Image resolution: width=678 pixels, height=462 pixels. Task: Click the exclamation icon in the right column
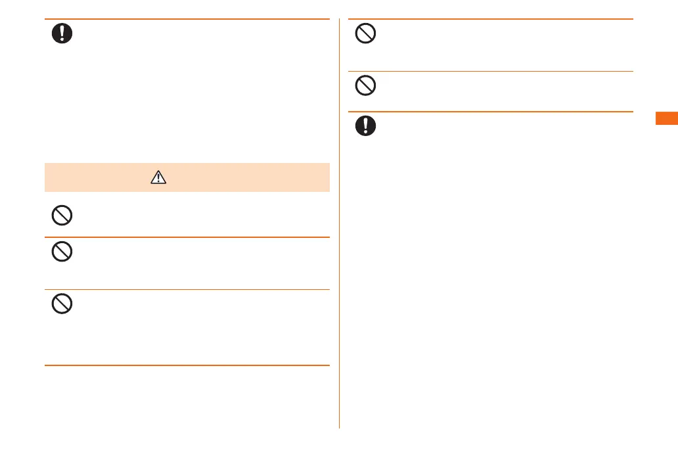(365, 126)
